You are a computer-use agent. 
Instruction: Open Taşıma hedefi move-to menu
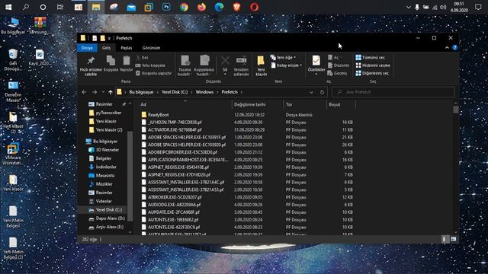185,65
